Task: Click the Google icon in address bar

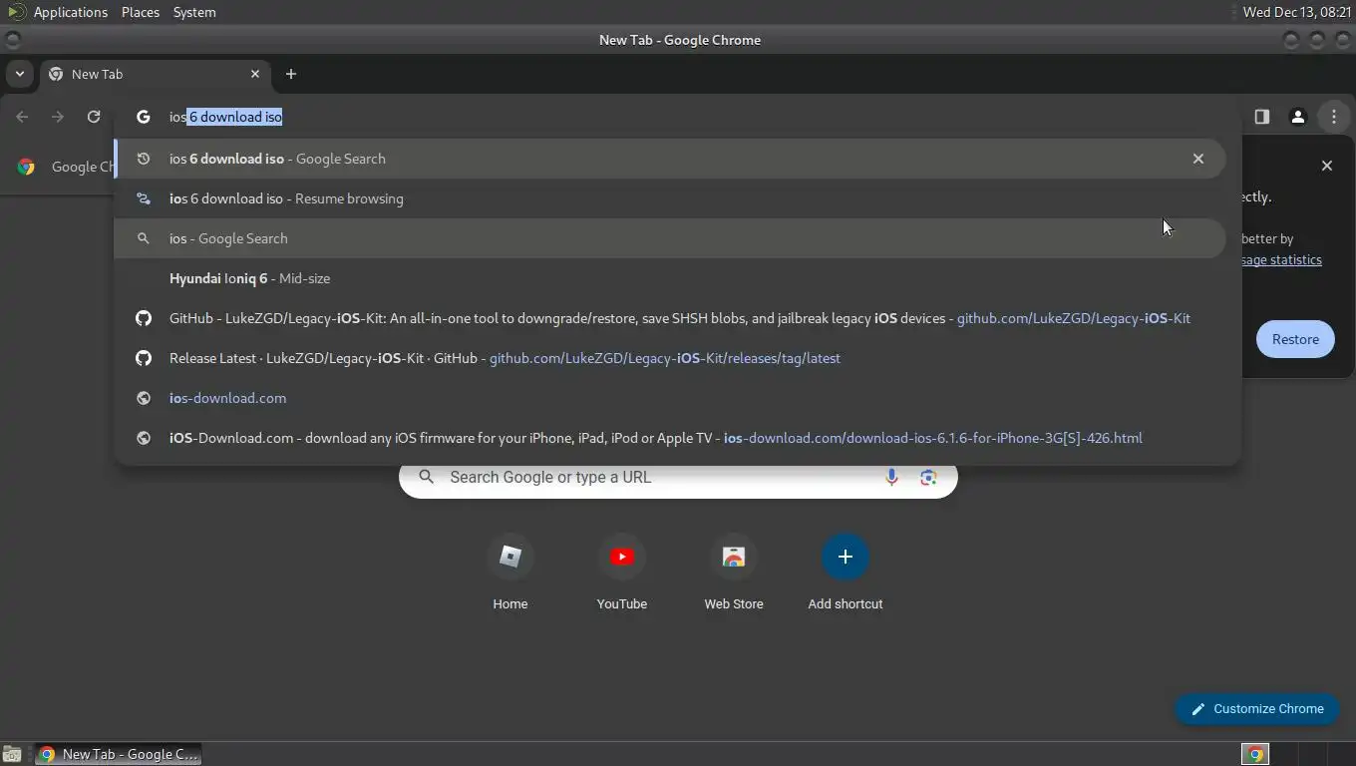Action: click(x=144, y=117)
